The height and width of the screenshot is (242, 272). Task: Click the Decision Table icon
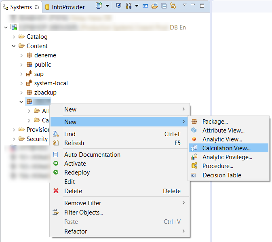tap(194, 175)
